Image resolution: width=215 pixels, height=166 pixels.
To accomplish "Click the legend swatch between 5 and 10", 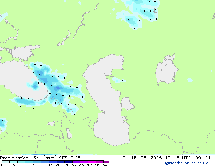I will pyautogui.click(x=37, y=162).
